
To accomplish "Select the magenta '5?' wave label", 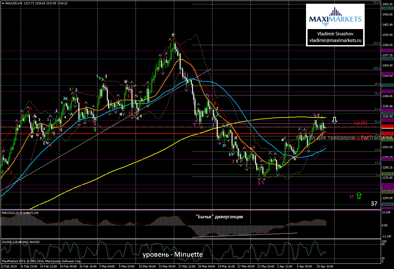I will [x=351, y=197].
